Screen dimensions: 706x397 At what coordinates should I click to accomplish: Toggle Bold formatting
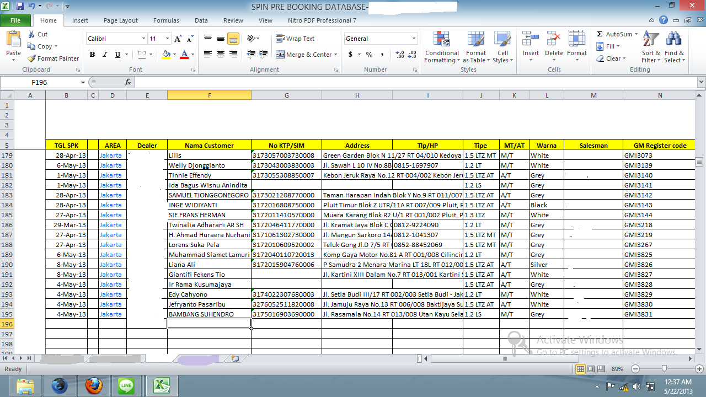tap(92, 55)
